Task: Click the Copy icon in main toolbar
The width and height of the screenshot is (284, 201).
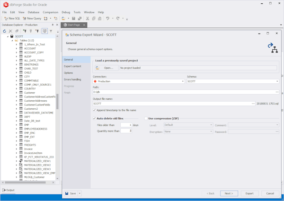Action: click(94, 18)
